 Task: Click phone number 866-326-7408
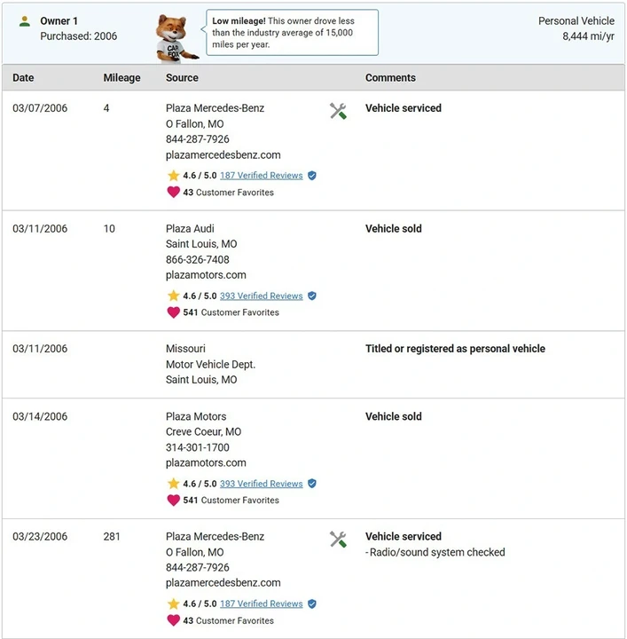pos(198,259)
